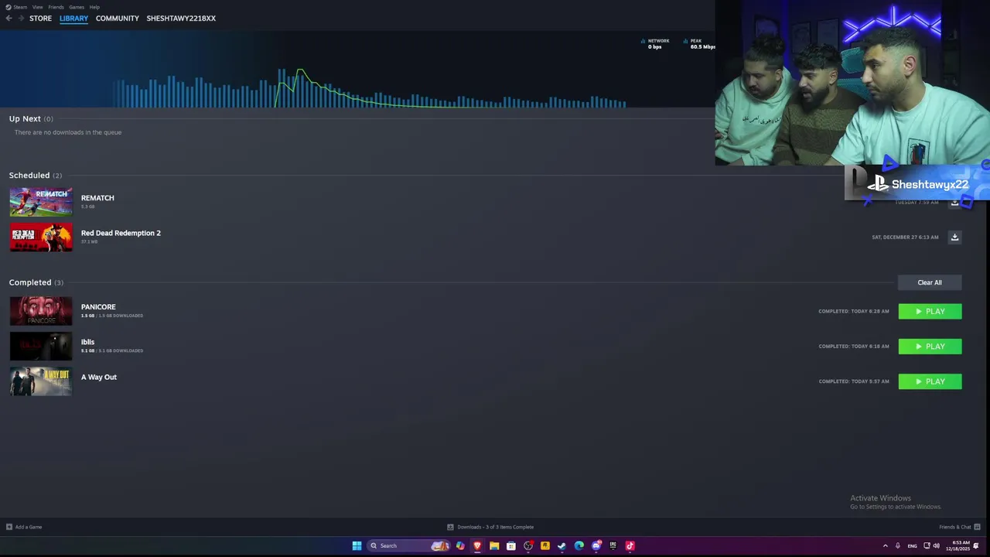Clear All completed downloads

click(930, 282)
